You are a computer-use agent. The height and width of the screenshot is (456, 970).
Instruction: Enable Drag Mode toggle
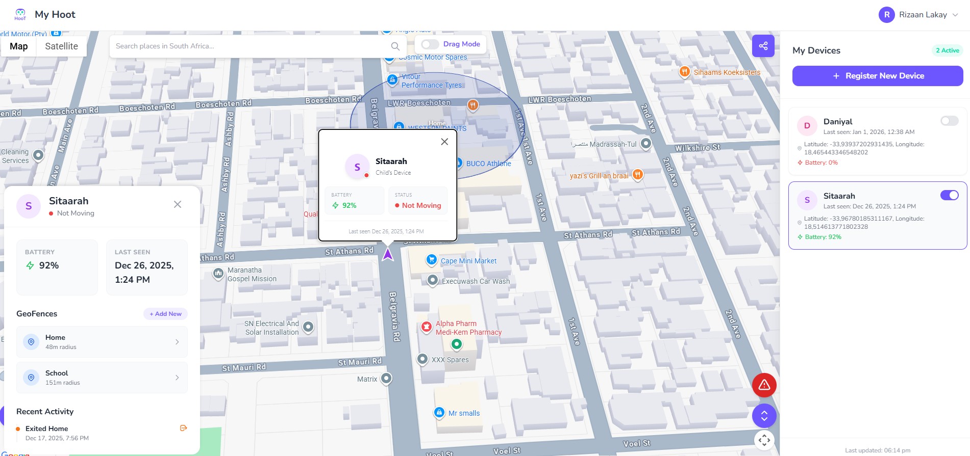click(430, 44)
